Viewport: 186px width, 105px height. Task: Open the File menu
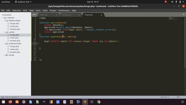(x=3, y=10)
